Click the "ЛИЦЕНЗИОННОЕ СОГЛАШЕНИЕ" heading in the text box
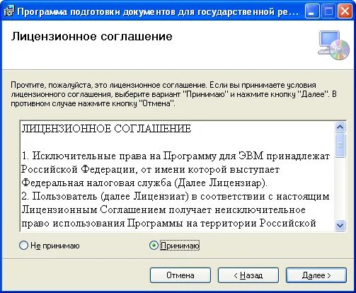Viewport: 356px width, 293px height. 106,129
